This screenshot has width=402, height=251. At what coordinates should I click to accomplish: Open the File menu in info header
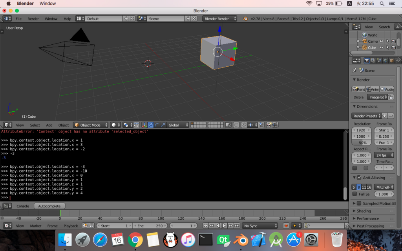click(18, 19)
